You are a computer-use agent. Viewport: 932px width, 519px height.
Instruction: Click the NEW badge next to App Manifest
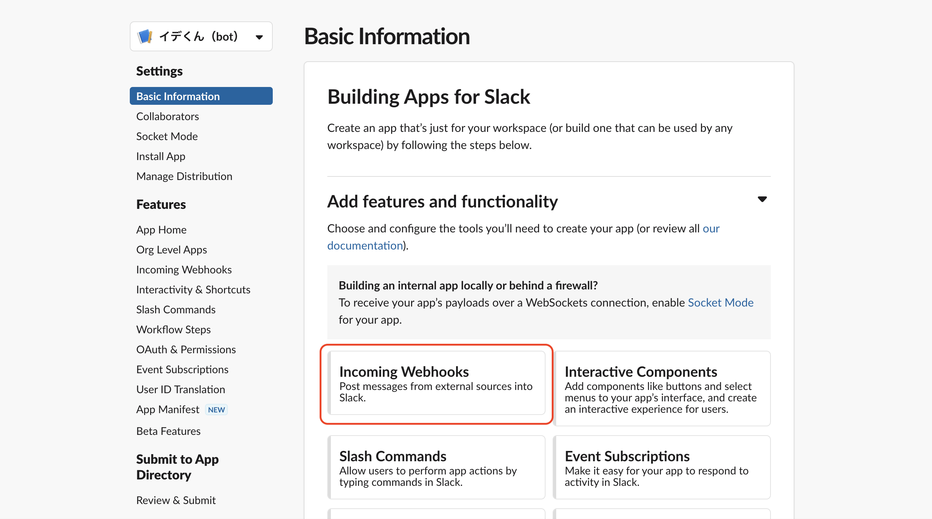coord(216,410)
